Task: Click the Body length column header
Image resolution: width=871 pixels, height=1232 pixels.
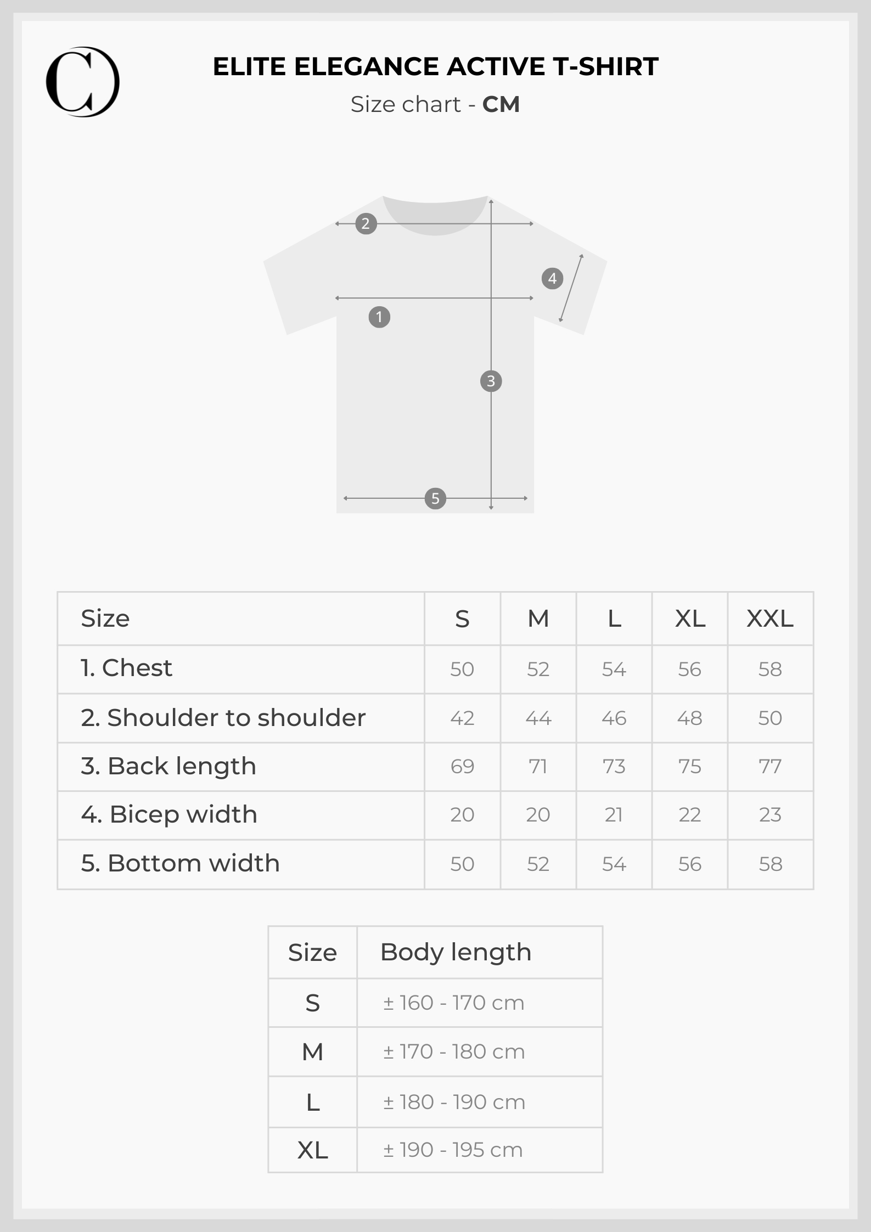Action: [456, 953]
